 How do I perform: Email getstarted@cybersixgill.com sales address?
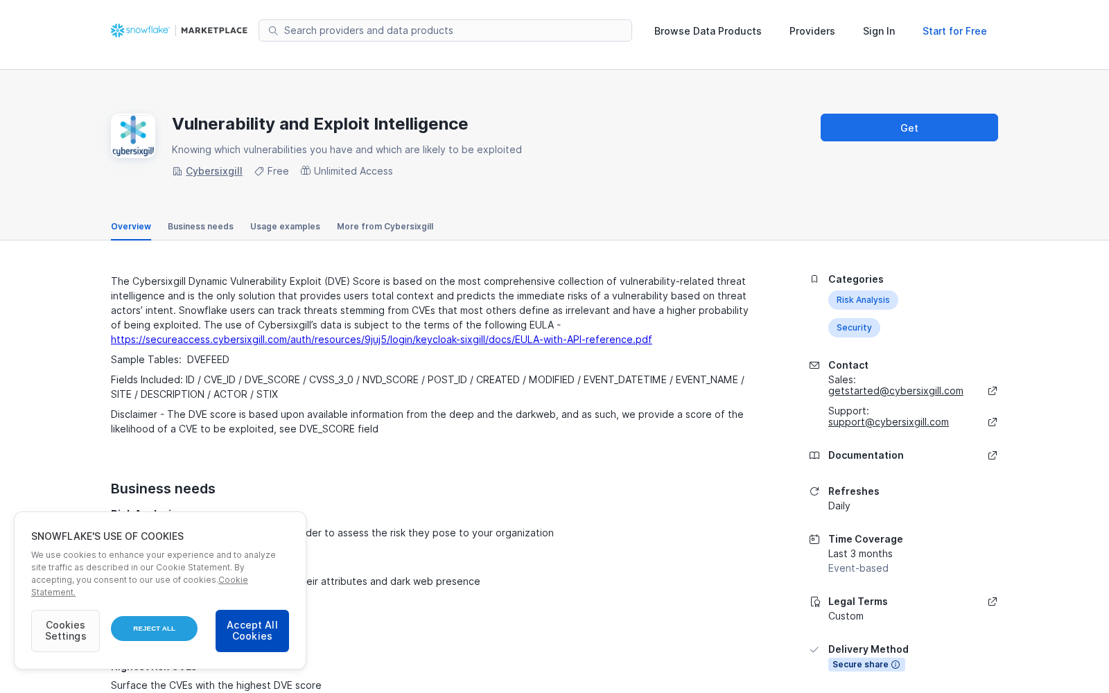(x=896, y=391)
